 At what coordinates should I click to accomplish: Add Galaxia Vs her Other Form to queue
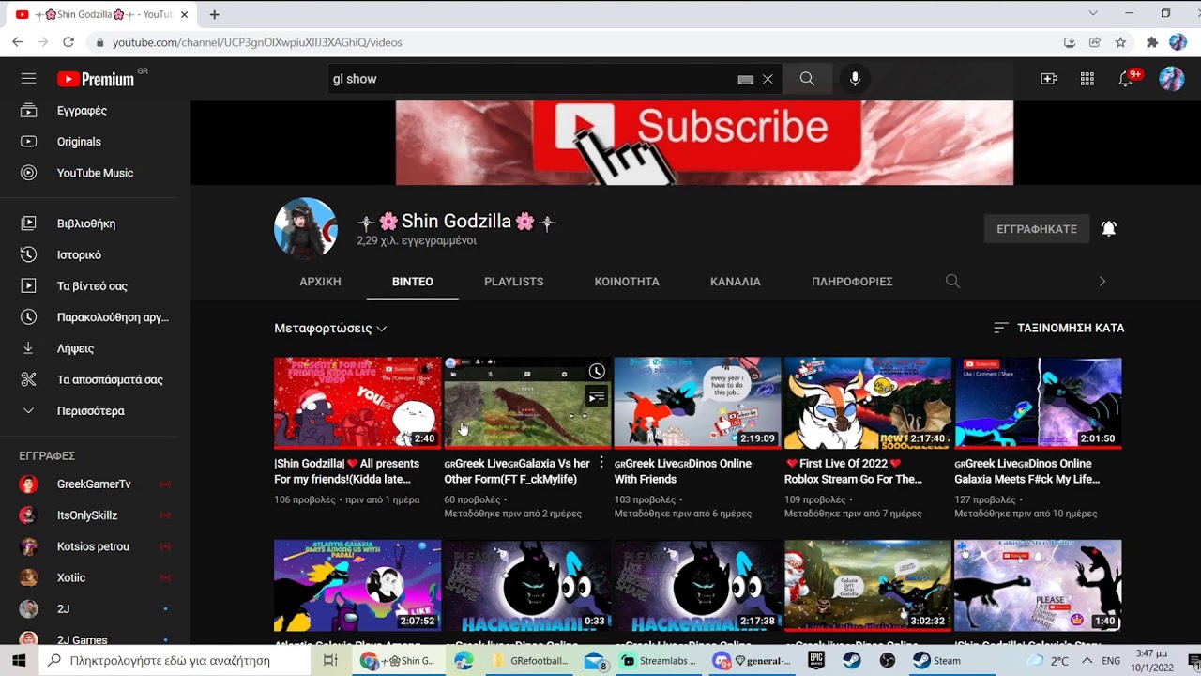(x=597, y=398)
